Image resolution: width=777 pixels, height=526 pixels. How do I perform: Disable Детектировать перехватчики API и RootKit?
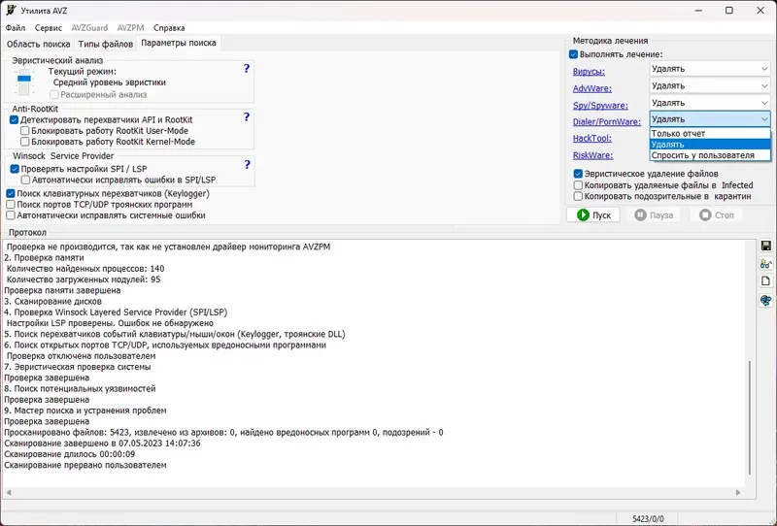pyautogui.click(x=14, y=120)
